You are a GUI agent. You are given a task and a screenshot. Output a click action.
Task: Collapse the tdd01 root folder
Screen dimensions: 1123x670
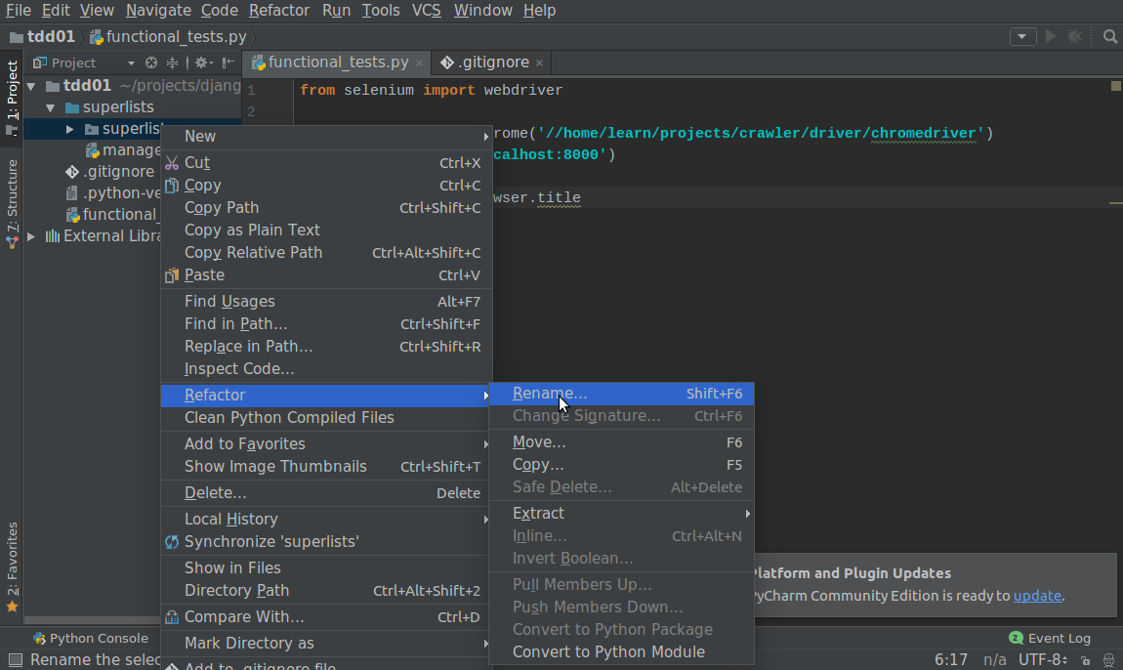[x=31, y=86]
